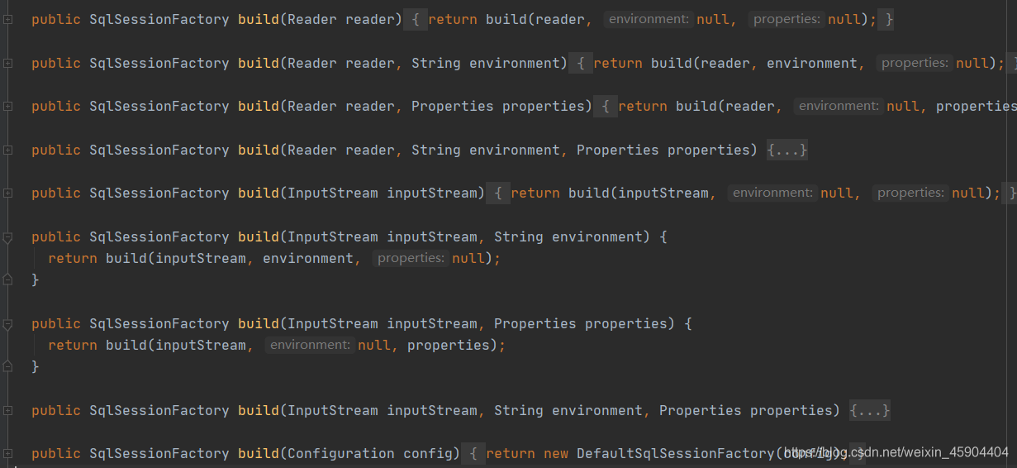Click 'SqlSessionFactory' in the build(Reader reader) signature

tap(159, 19)
